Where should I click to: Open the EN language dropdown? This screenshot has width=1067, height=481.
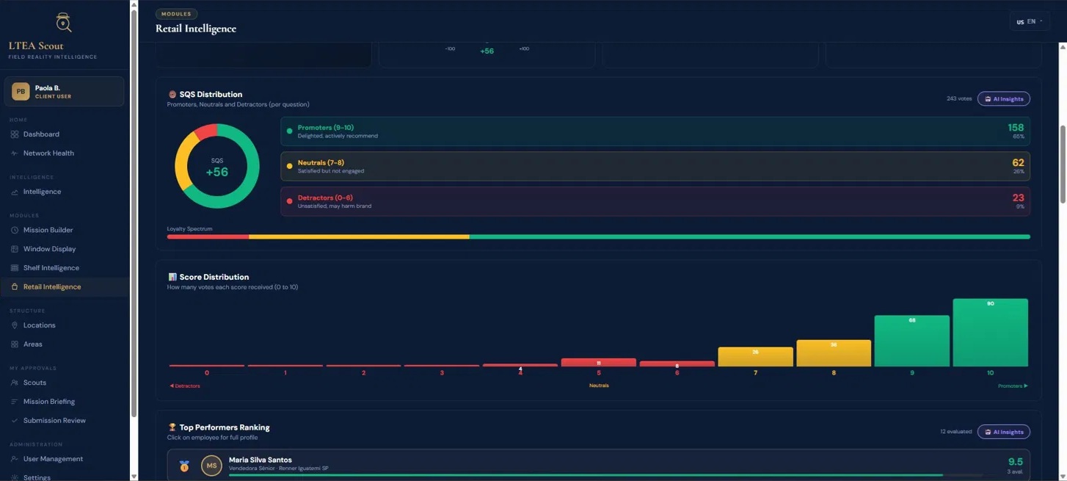point(1030,21)
